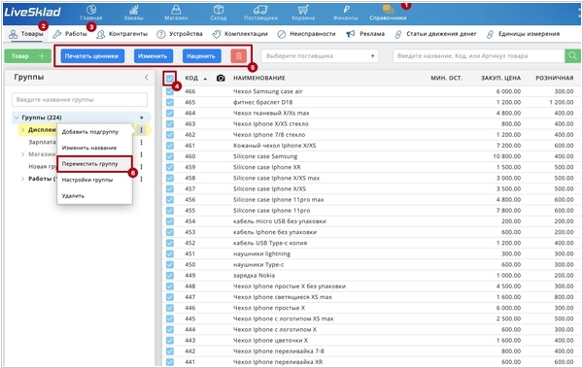The width and height of the screenshot is (583, 368).
Task: Uncheck row 466 Чехол Samsung case air
Action: click(x=170, y=91)
